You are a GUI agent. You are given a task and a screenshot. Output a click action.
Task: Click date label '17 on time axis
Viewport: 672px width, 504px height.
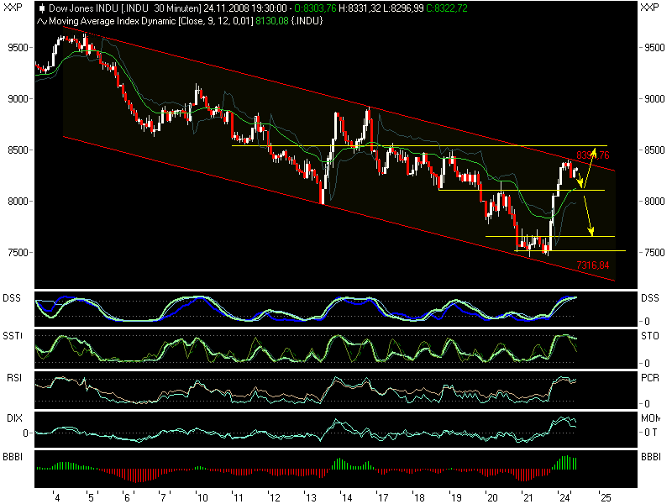(x=382, y=497)
